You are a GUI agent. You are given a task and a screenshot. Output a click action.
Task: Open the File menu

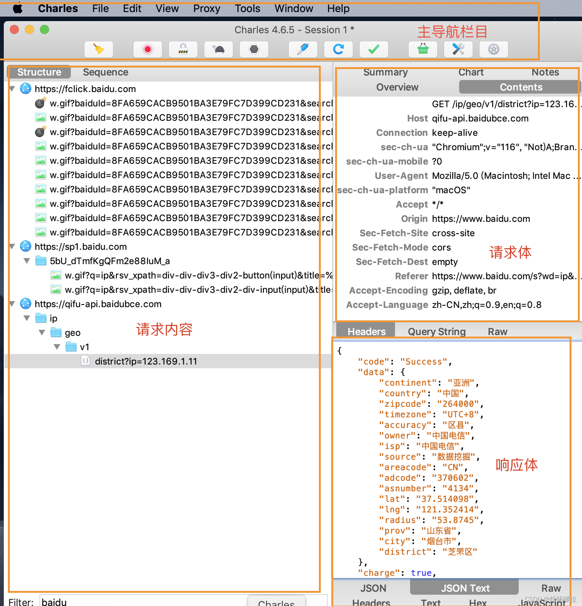[101, 8]
